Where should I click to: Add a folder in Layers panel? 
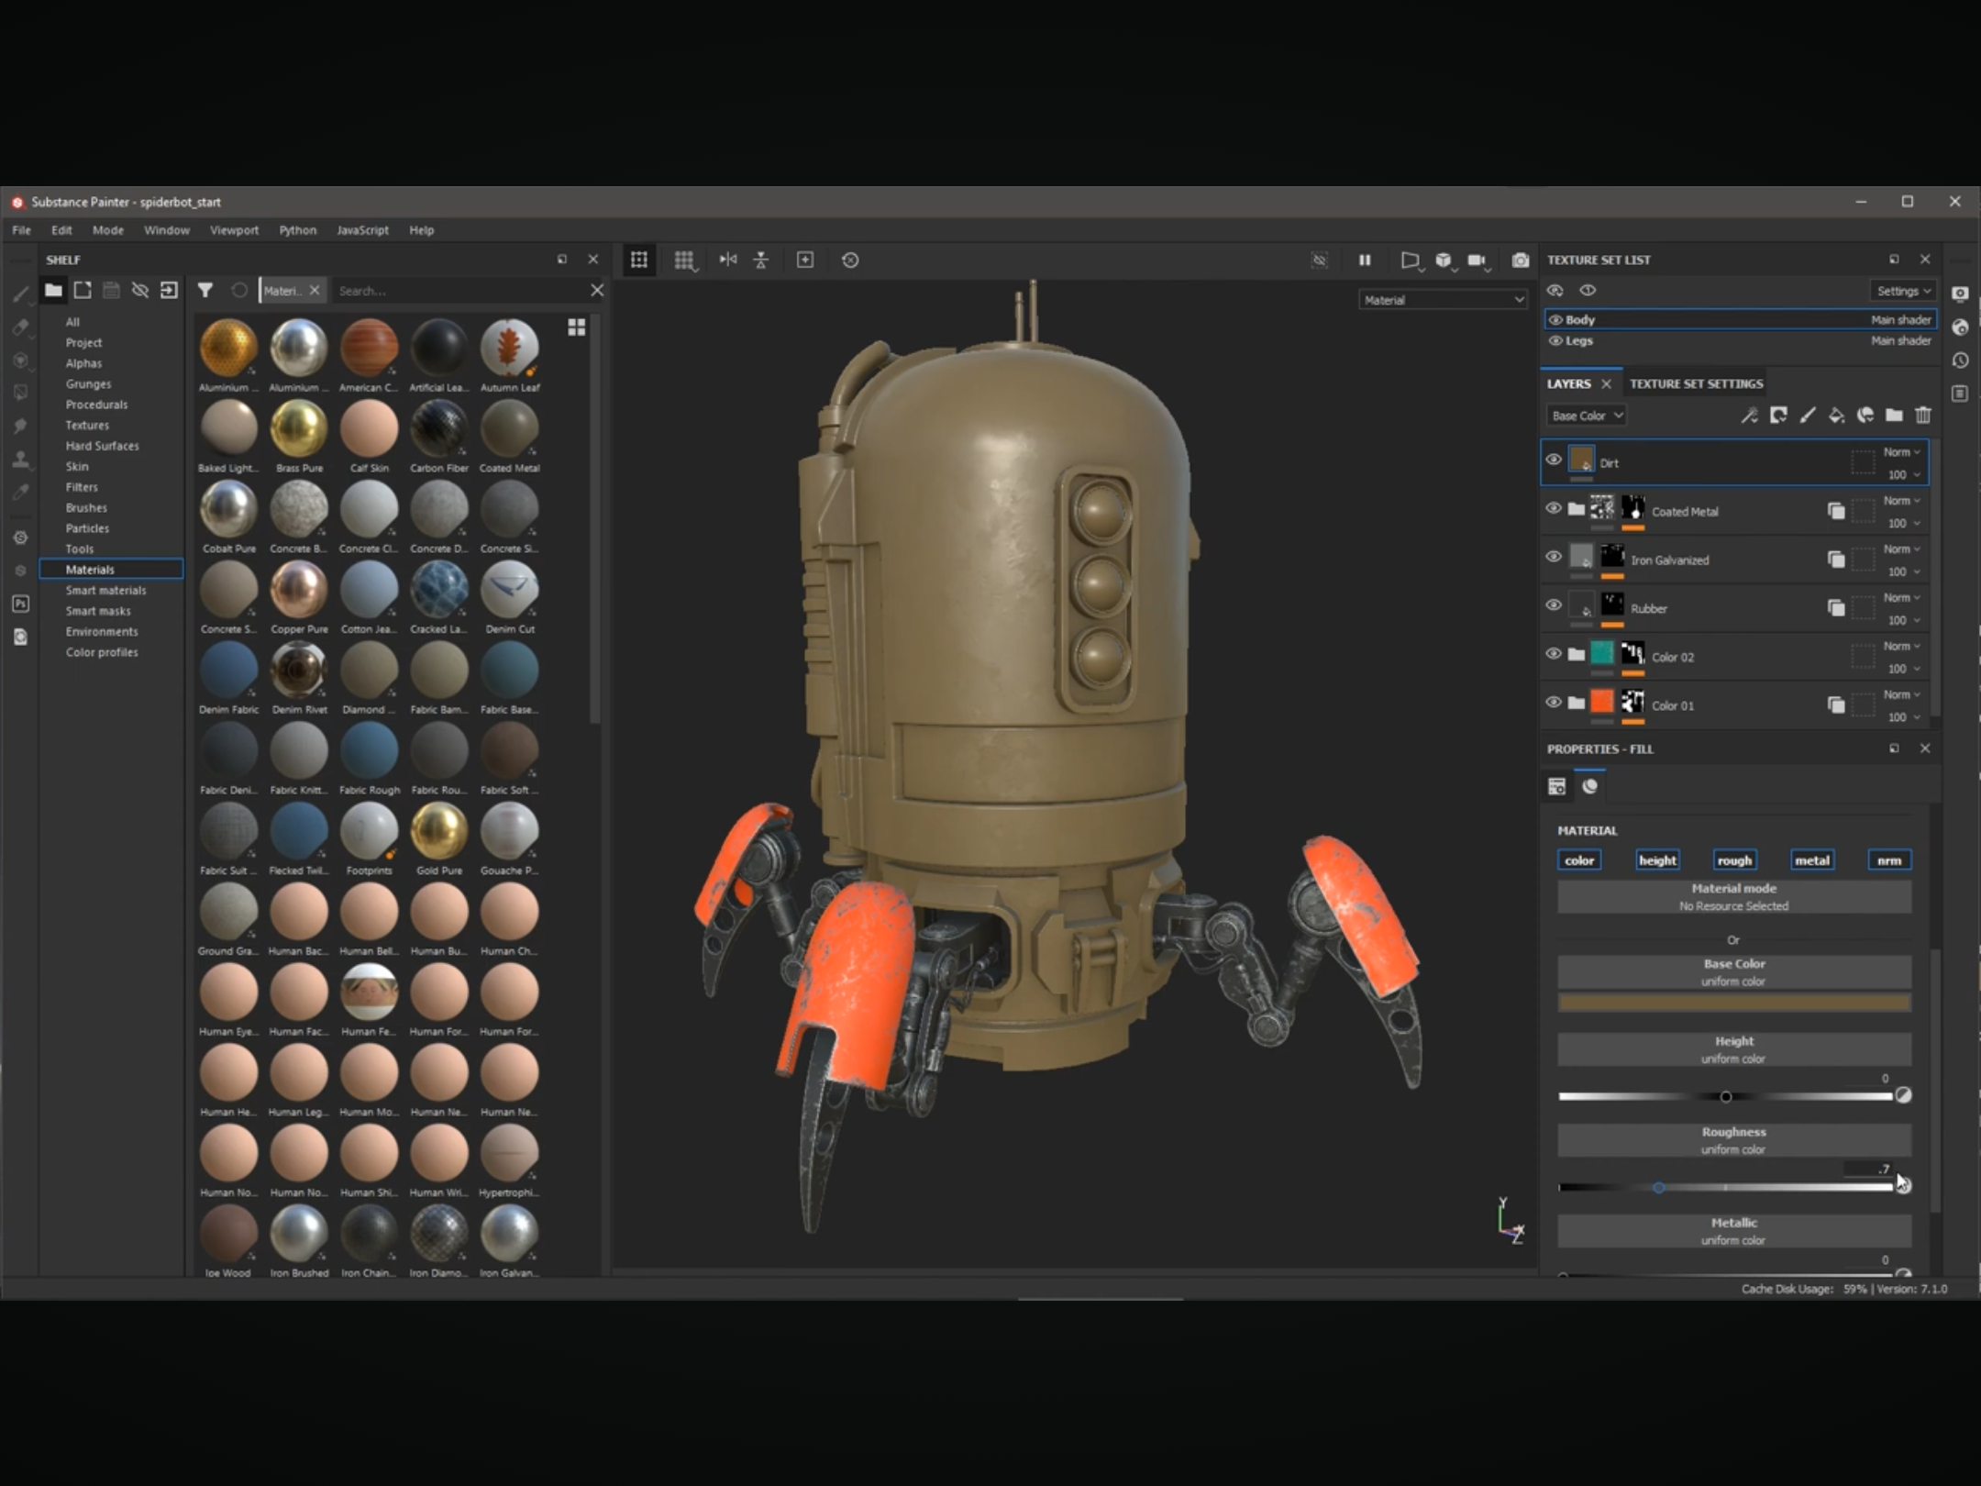tap(1894, 416)
